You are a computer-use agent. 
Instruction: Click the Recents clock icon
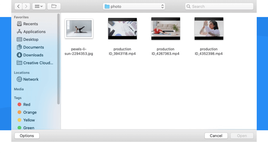click(19, 24)
